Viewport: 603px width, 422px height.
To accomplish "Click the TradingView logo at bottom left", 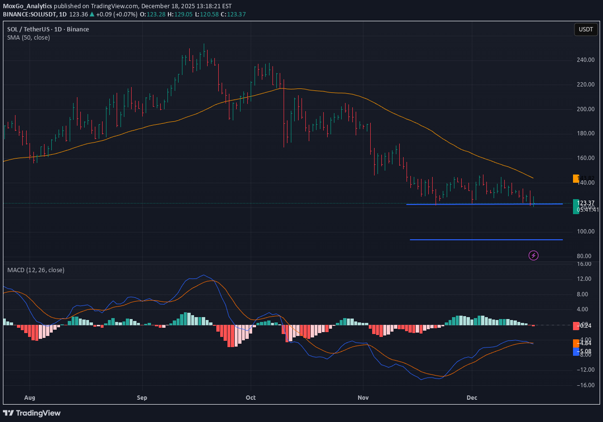I will (32, 413).
